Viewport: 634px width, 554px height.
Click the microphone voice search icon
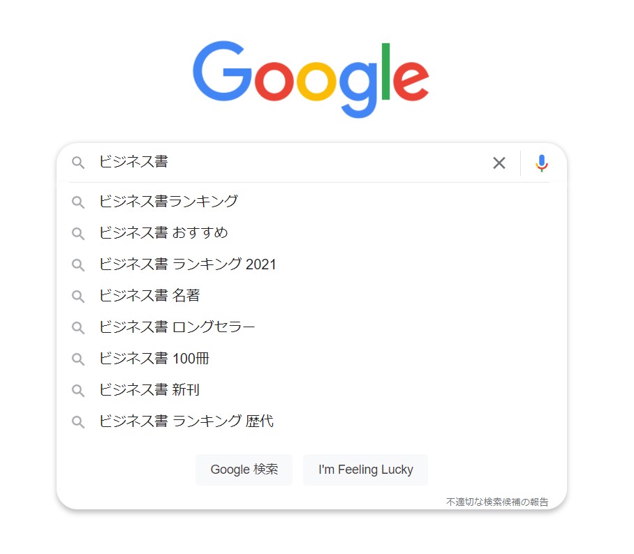541,163
